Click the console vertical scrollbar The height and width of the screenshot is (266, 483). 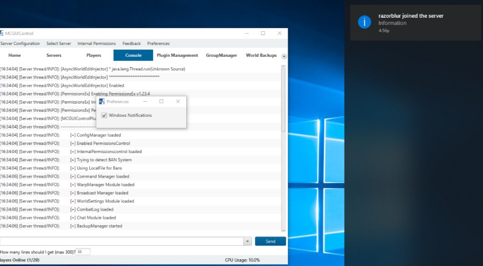pyautogui.click(x=284, y=100)
